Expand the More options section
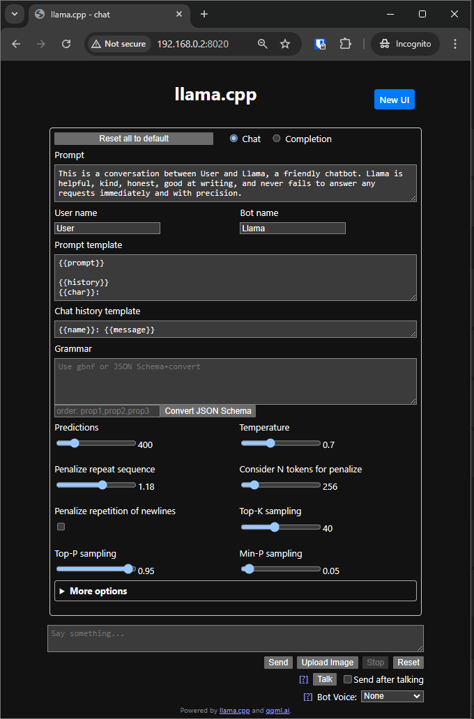The height and width of the screenshot is (719, 474). [x=236, y=591]
